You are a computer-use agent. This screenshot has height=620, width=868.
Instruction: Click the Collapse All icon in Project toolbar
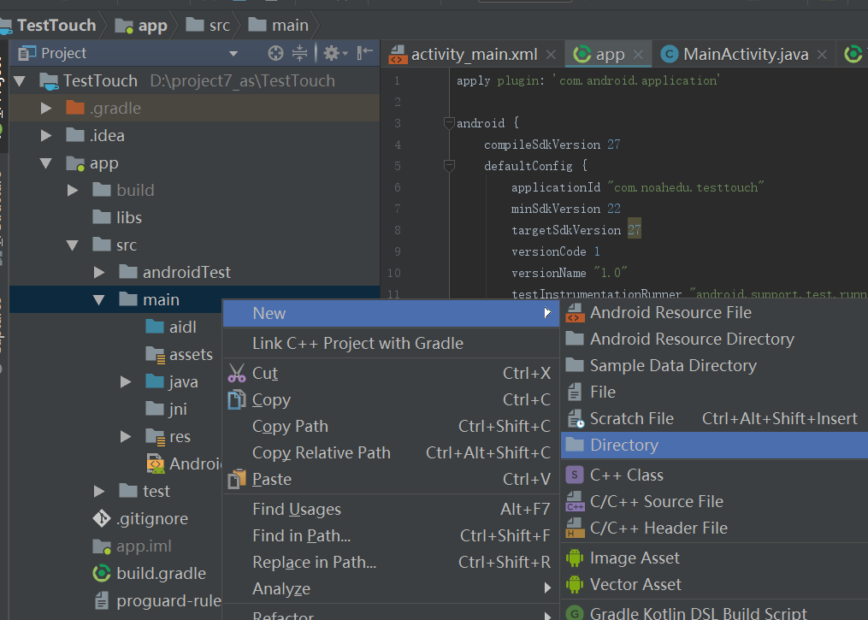point(298,53)
